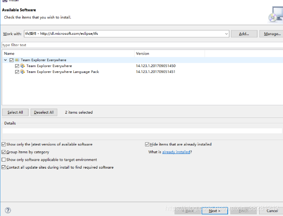The height and width of the screenshot is (216, 283).
Task: Uncheck Team Explorer Everywhere version 14.123.1.201709051450 checkbox
Action: click(17, 66)
